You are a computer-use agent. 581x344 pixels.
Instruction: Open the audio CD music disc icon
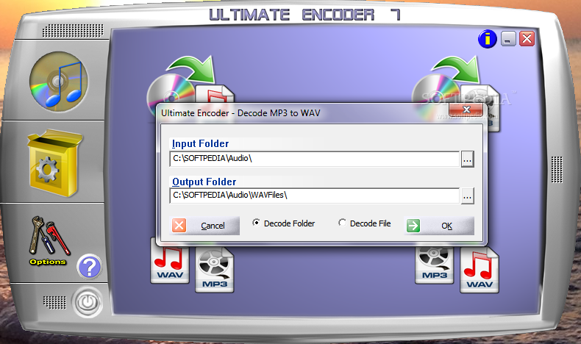click(x=59, y=82)
